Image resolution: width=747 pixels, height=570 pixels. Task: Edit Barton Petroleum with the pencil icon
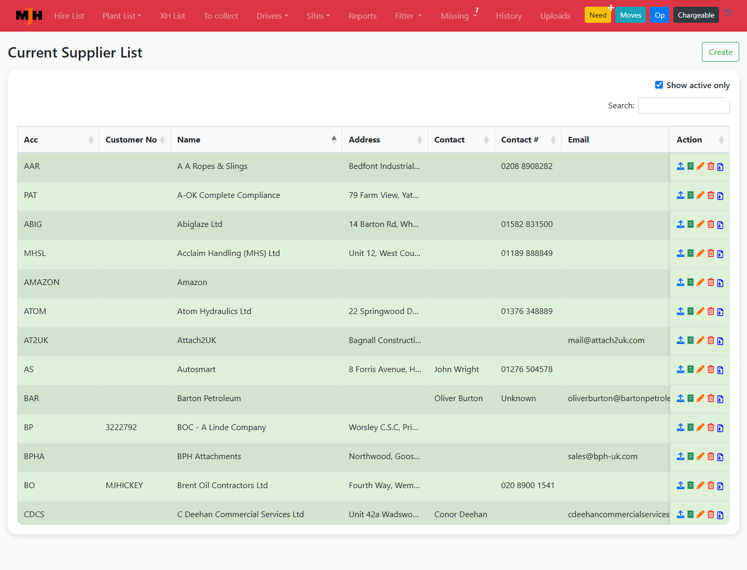click(x=701, y=398)
